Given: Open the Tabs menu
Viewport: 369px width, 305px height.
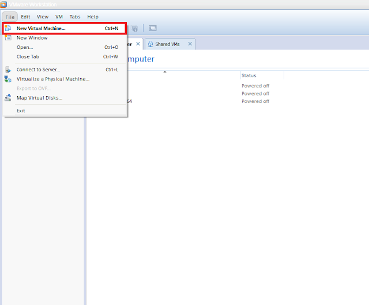Looking at the screenshot, I should click(75, 17).
